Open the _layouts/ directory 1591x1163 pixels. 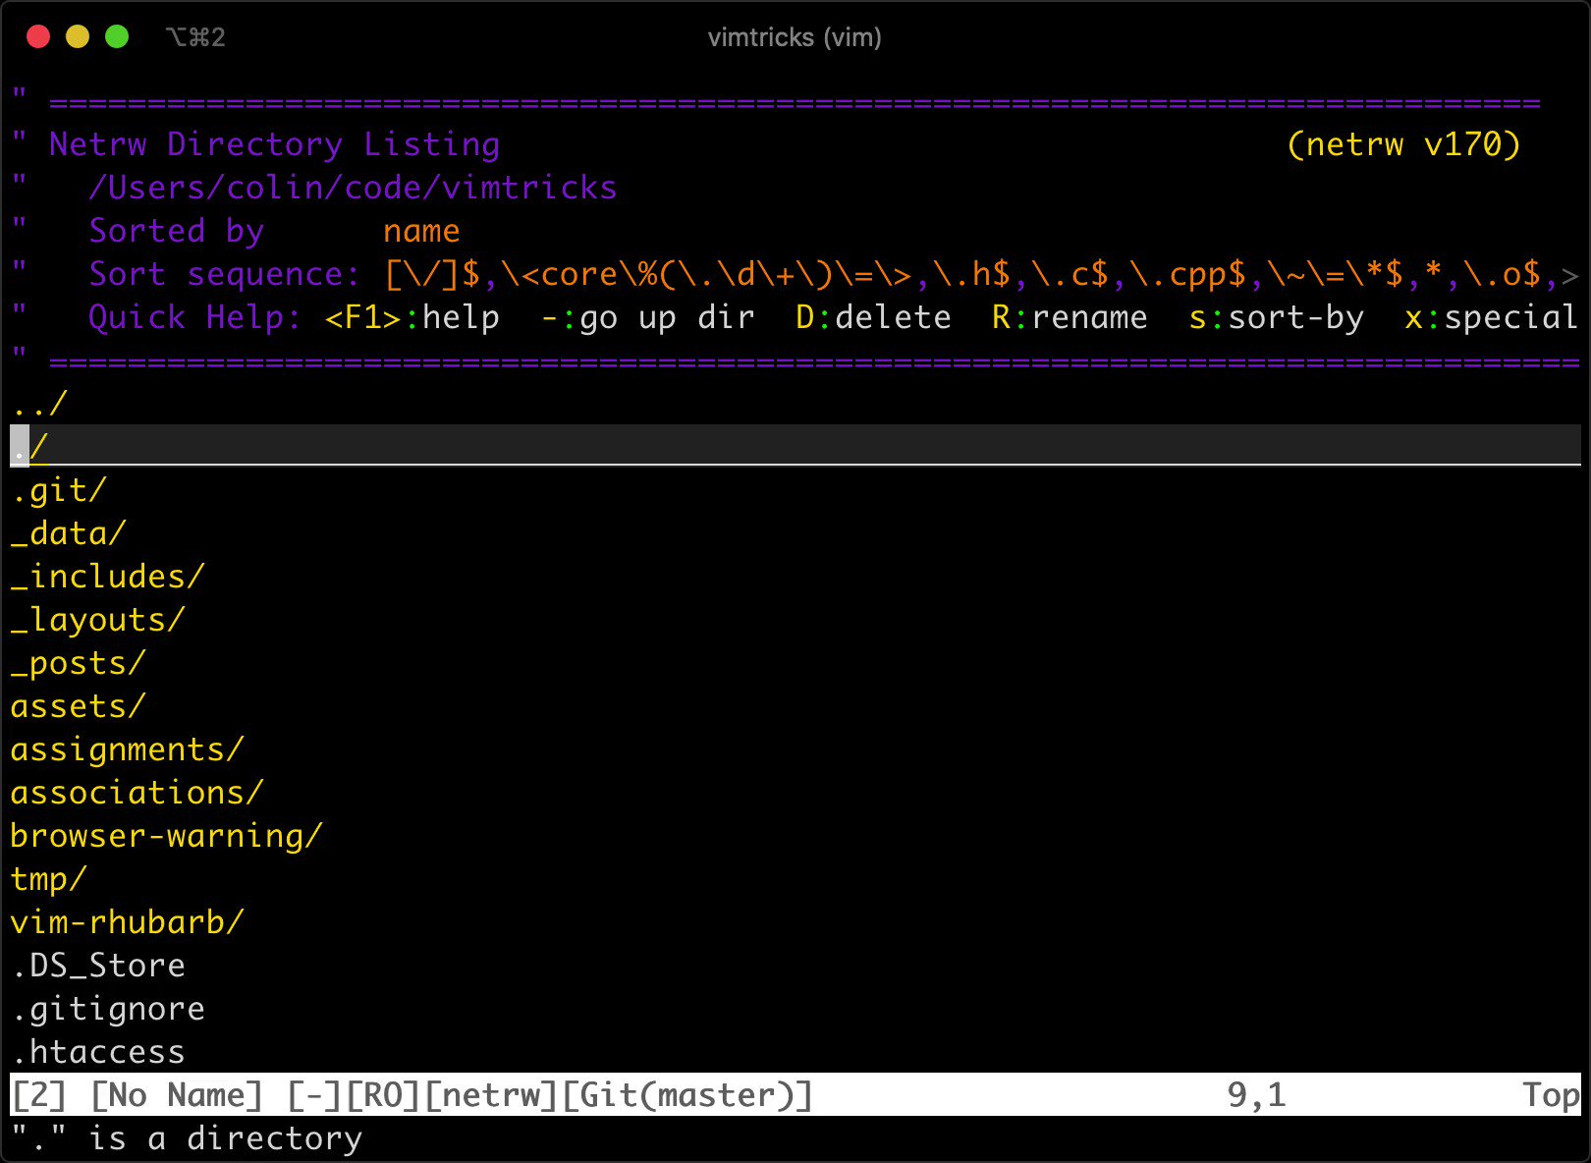tap(96, 620)
